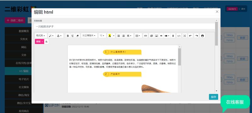Open the font size 13 dropdown
252x113 pixels.
pos(102,35)
